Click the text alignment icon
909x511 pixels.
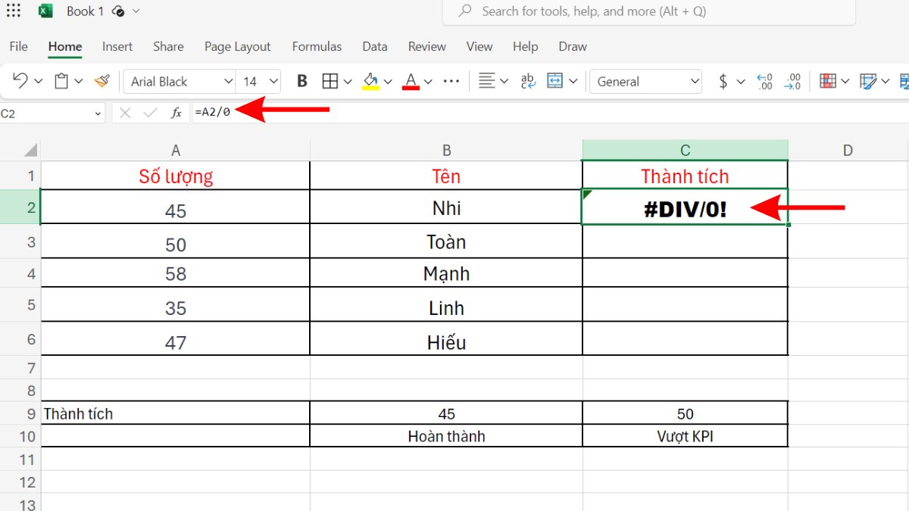click(487, 81)
